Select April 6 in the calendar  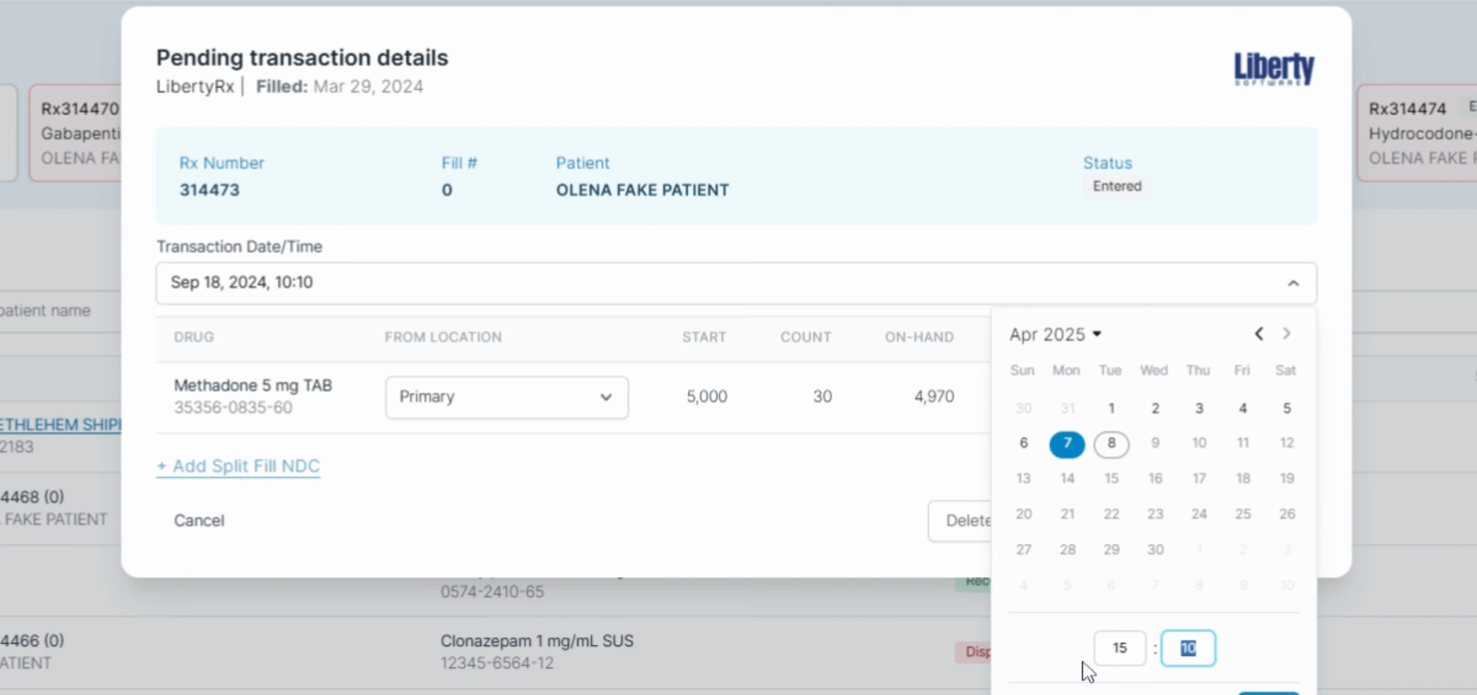[1023, 443]
